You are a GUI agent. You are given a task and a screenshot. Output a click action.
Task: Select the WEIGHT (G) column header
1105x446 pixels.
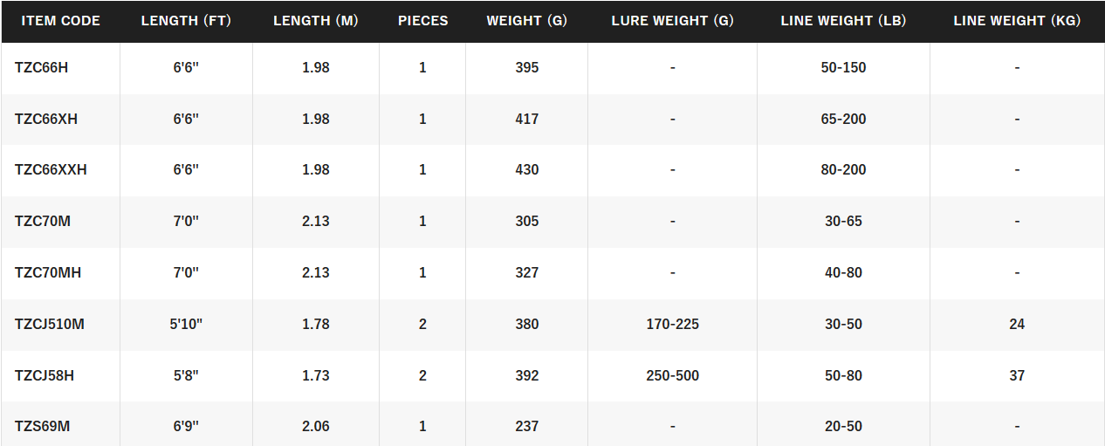pyautogui.click(x=526, y=21)
